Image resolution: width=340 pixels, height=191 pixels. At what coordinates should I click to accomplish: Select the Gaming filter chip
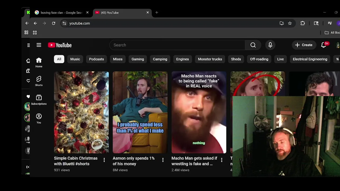[x=138, y=59]
